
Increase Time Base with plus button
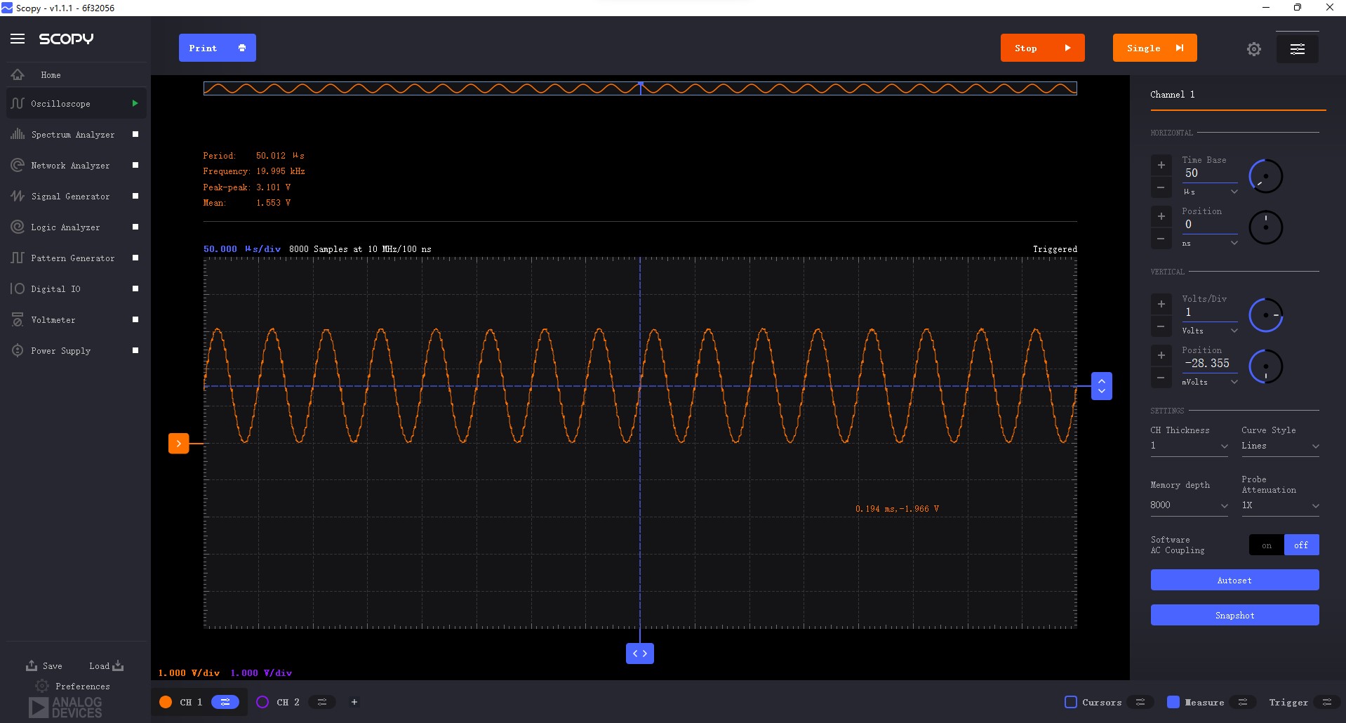pyautogui.click(x=1161, y=165)
